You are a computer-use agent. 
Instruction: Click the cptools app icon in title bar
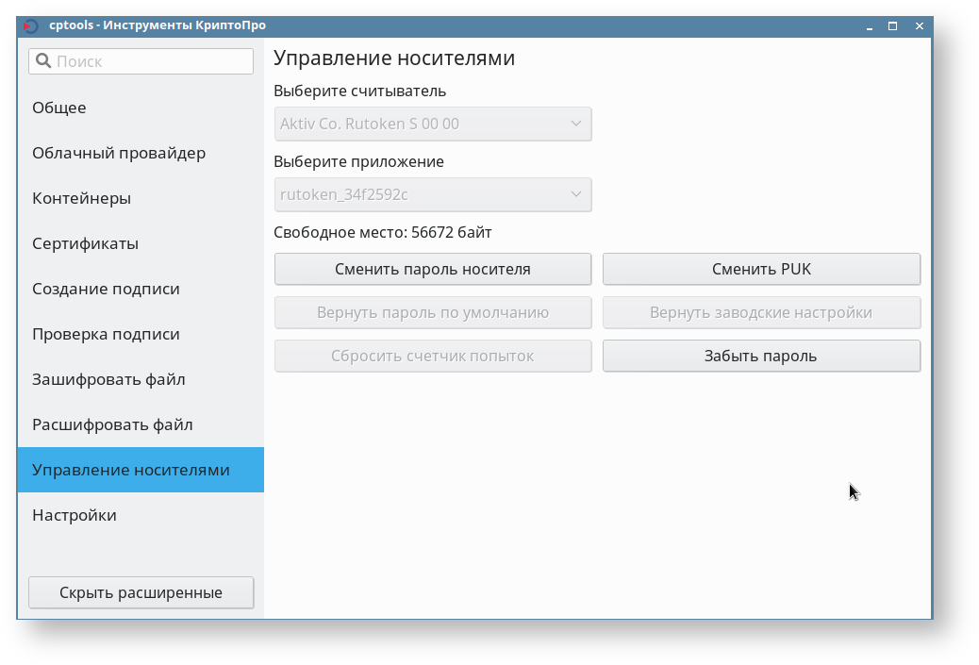pos(31,26)
